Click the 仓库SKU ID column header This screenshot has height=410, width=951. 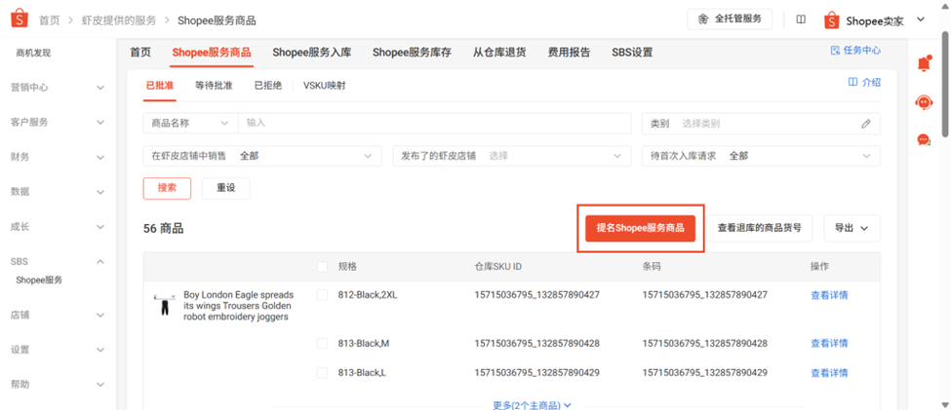point(498,267)
